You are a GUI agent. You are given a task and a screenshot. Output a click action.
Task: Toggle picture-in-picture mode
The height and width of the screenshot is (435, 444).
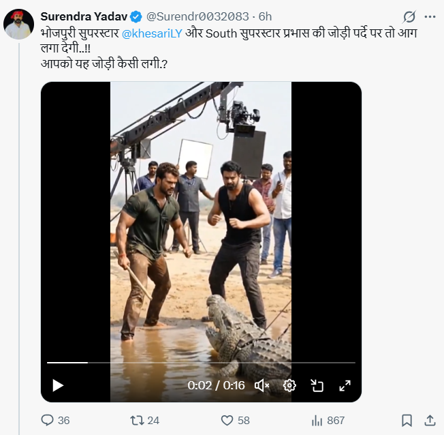(x=317, y=385)
